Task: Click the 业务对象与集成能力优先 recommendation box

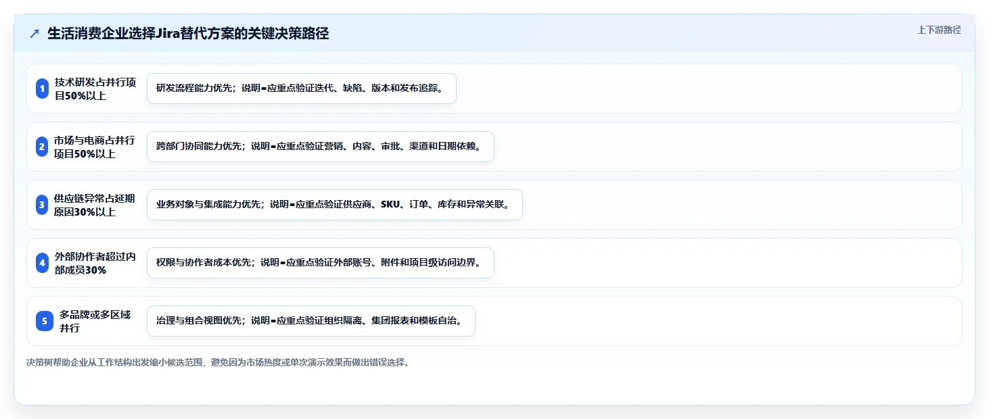Action: coord(335,205)
